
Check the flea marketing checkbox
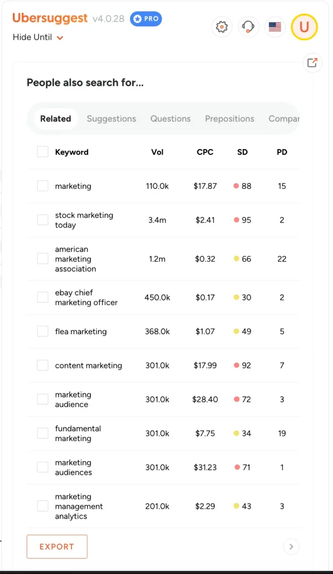tap(42, 331)
